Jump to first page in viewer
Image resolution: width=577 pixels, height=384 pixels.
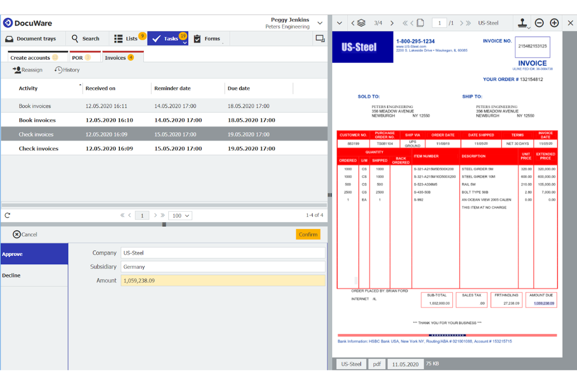405,23
